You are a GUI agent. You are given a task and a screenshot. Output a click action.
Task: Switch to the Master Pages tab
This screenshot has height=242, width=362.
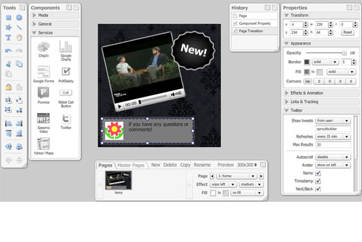(x=131, y=165)
